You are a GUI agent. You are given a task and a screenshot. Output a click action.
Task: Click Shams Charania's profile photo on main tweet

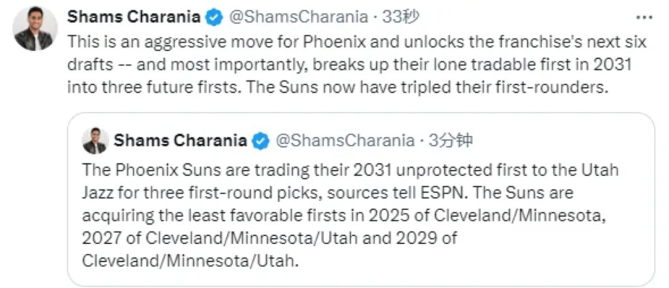(33, 29)
